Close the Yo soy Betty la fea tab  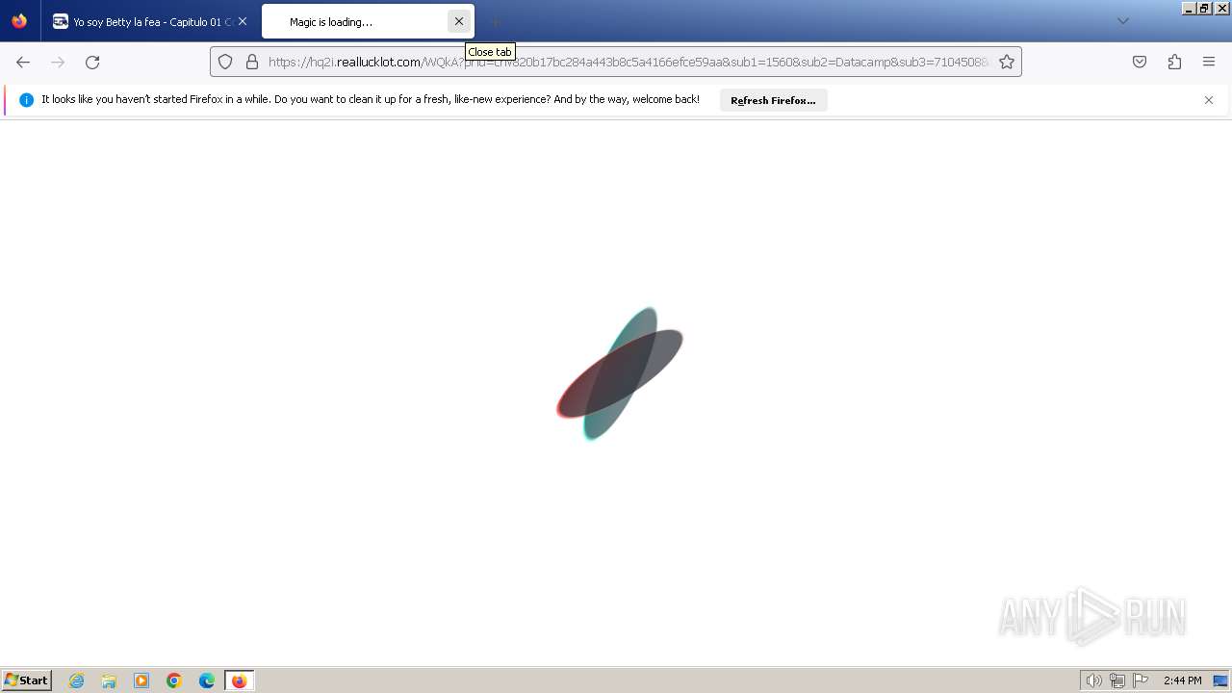click(243, 21)
